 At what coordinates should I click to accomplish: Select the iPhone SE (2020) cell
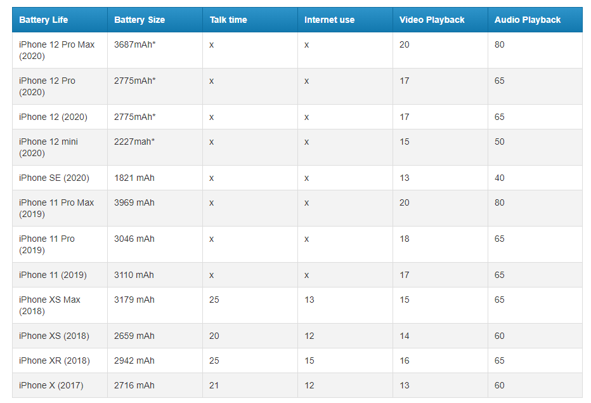[54, 178]
